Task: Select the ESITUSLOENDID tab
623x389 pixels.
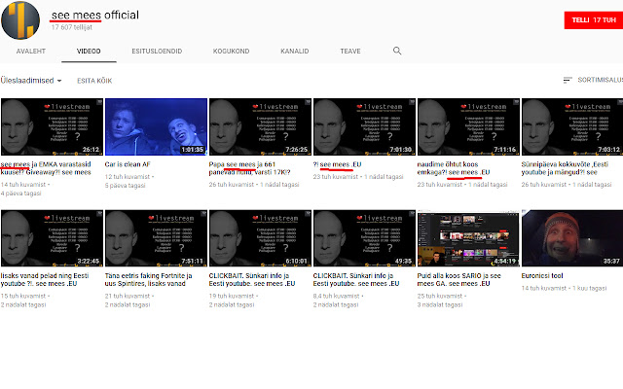Action: click(156, 50)
